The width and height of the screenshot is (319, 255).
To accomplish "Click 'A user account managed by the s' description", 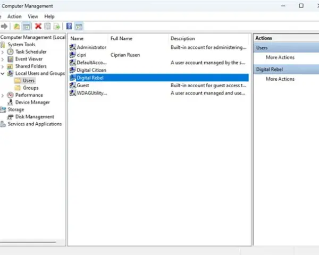I will click(x=208, y=63).
